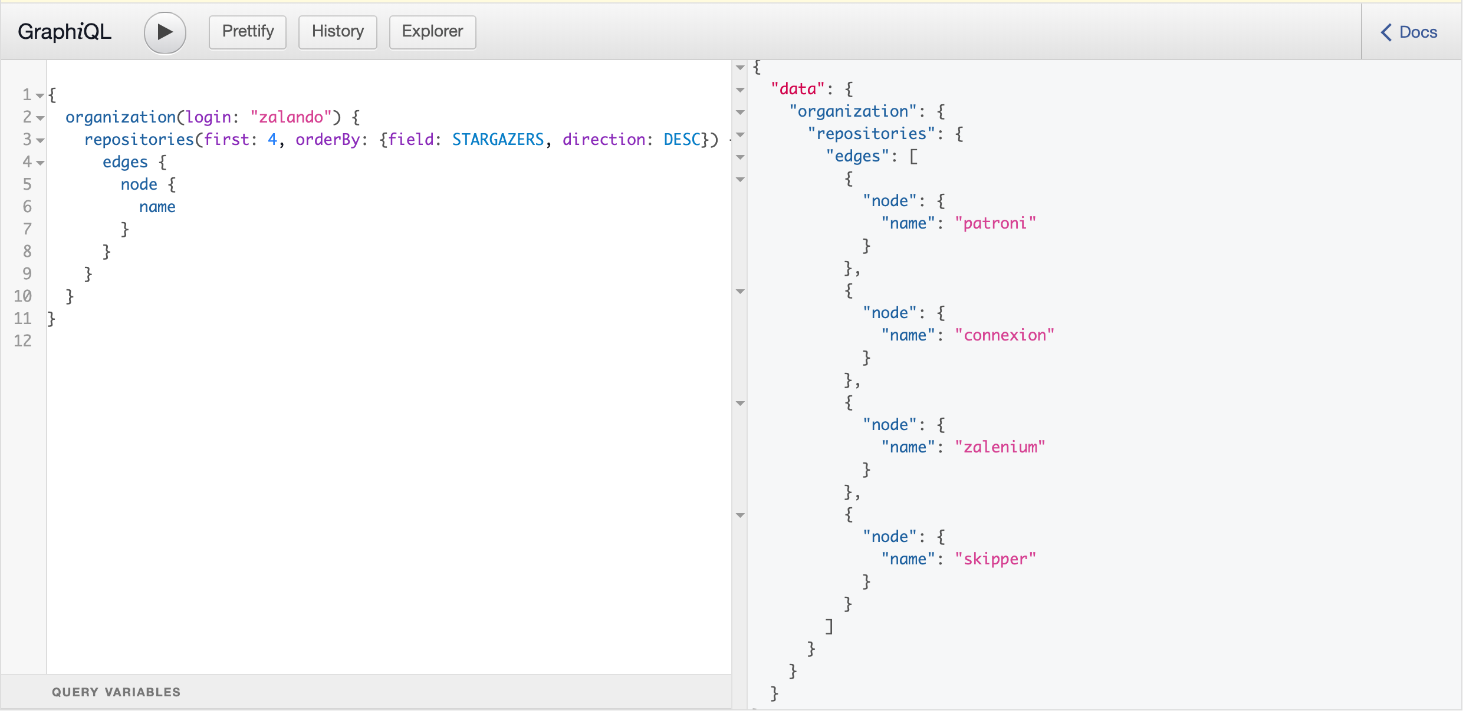This screenshot has width=1466, height=714.
Task: Click the GraphiQL title logo
Action: (64, 32)
